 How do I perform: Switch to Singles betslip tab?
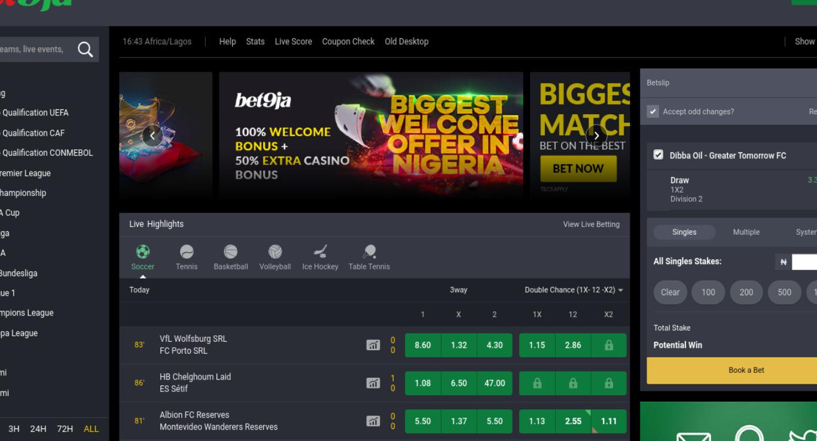tap(684, 232)
